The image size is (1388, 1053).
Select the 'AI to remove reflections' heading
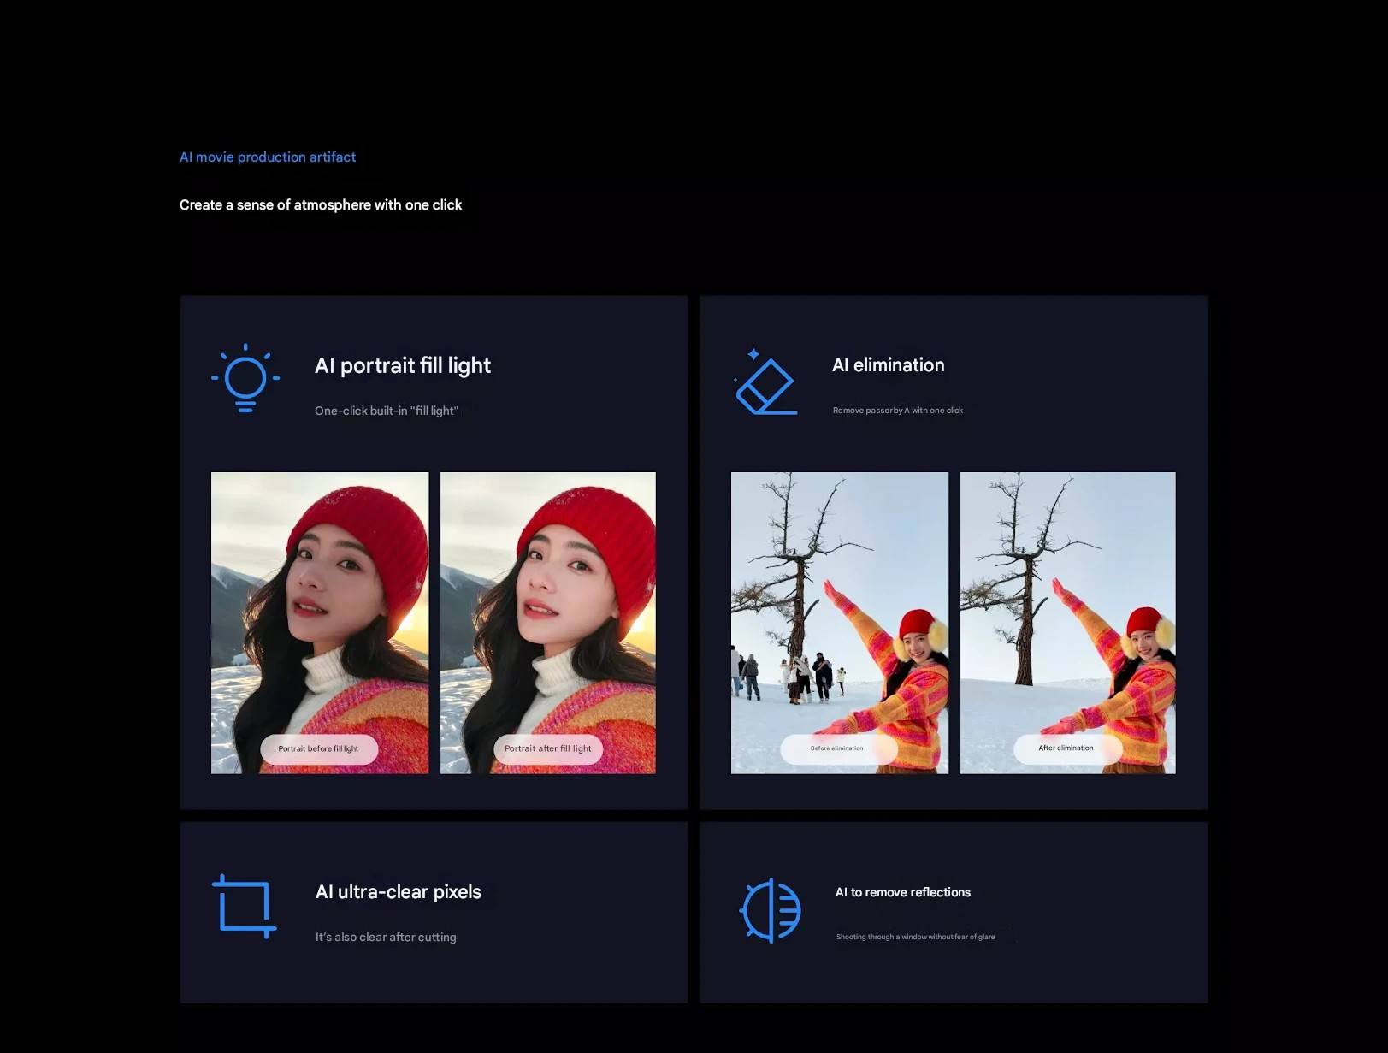coord(902,892)
